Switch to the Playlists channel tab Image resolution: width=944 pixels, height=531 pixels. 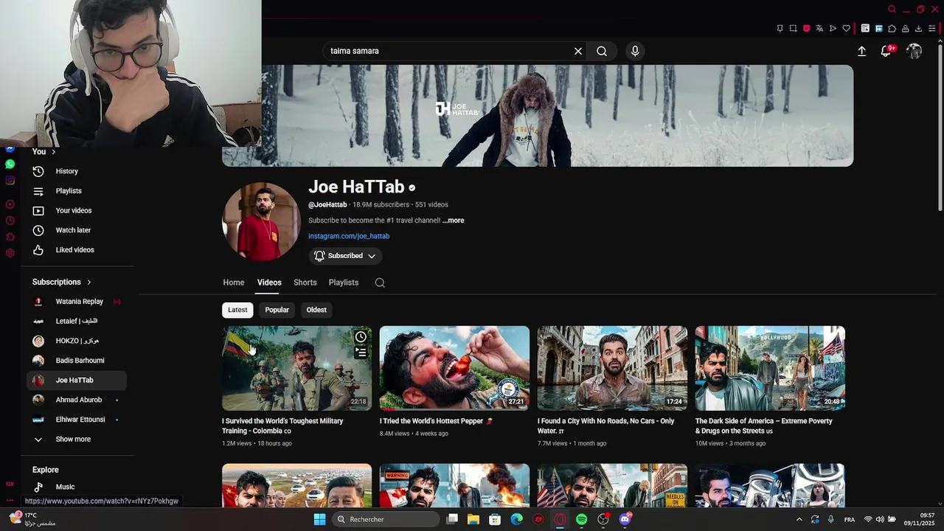pos(344,282)
